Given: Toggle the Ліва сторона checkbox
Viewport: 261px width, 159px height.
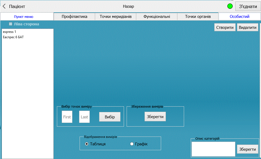Looking at the screenshot, I should pos(11,24).
